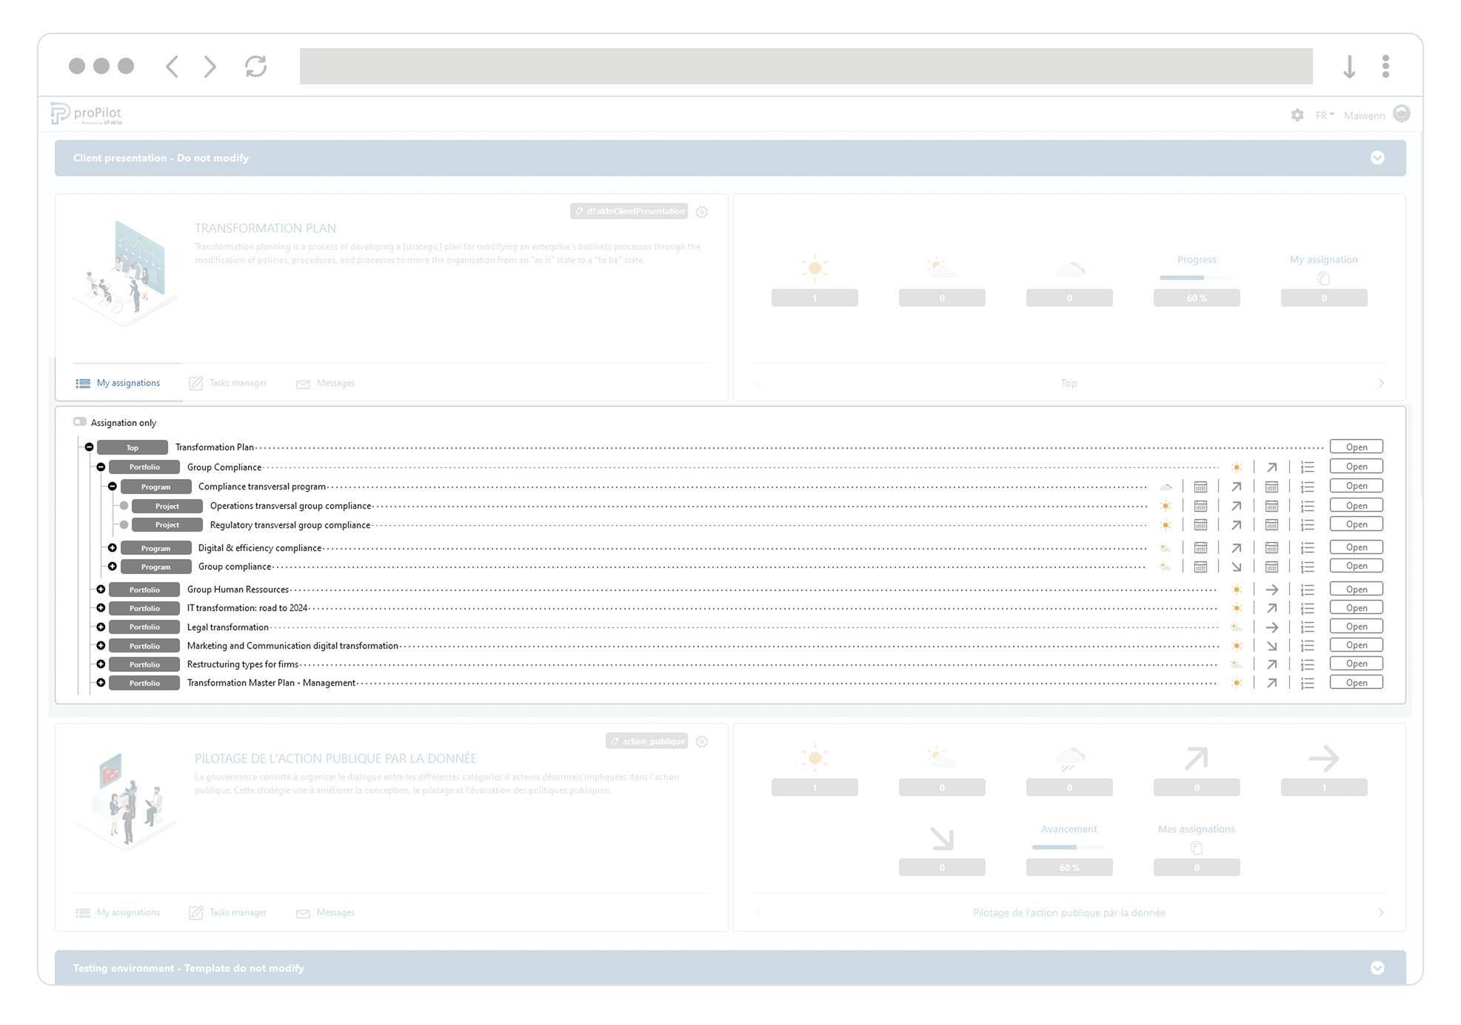Expand the Legal transformation portfolio

[x=101, y=627]
